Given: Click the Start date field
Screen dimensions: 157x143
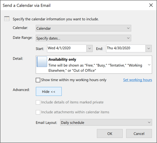Looking at the screenshot, I should coord(67,48).
